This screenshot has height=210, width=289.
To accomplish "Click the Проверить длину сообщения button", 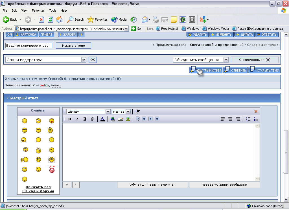I will tap(224, 185).
